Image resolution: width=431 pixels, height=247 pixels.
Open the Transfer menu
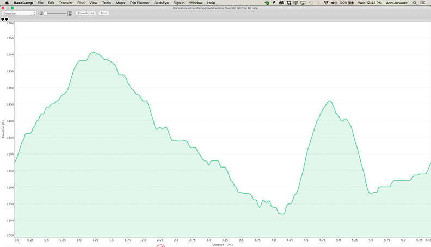[66, 3]
